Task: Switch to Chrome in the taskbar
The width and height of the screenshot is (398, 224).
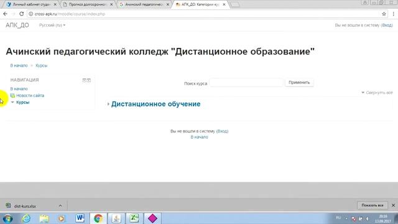Action: (98, 218)
